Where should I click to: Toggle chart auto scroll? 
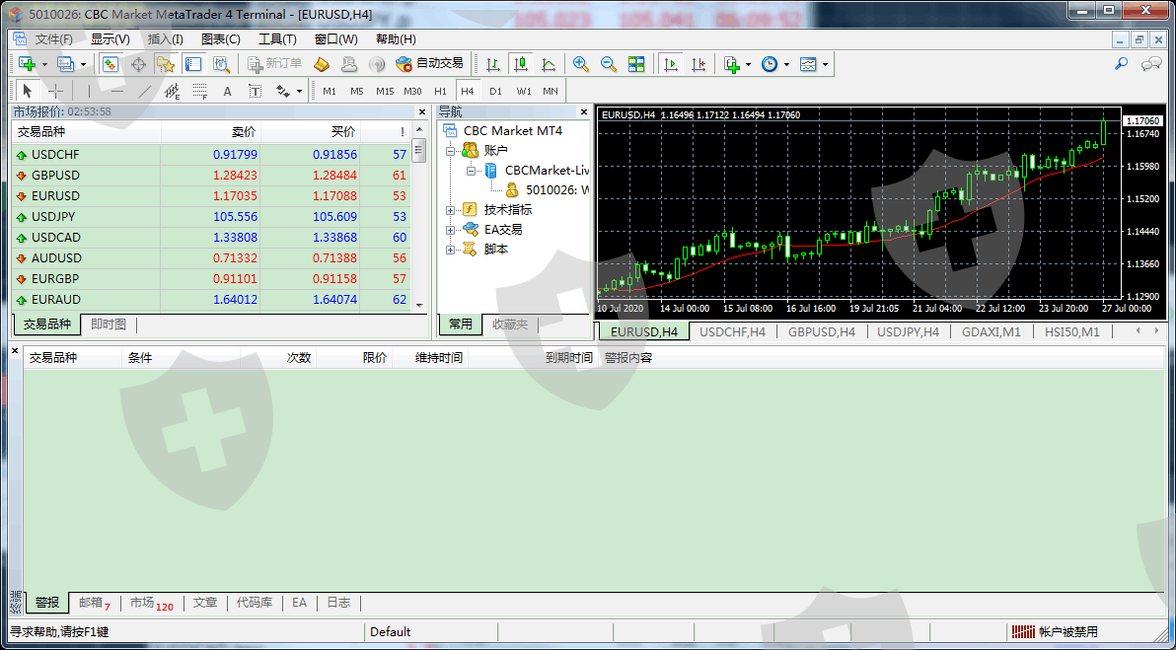pyautogui.click(x=671, y=64)
